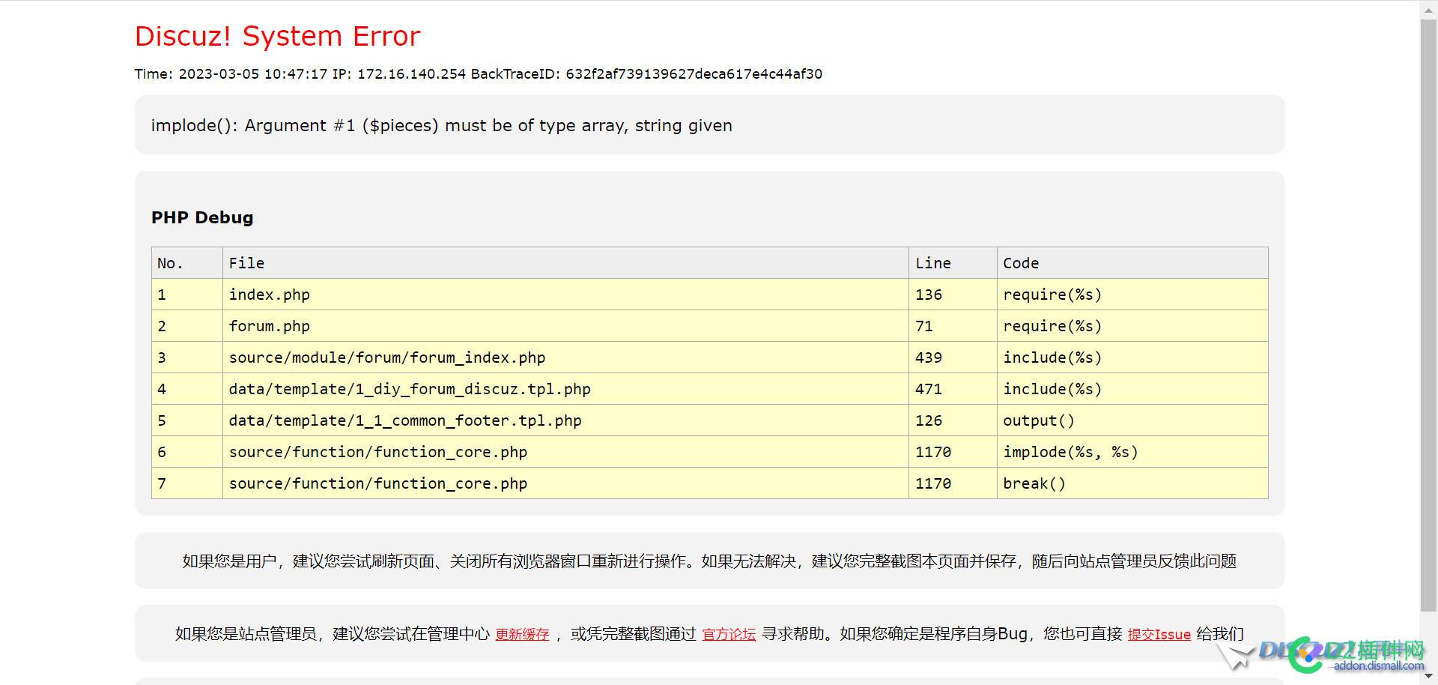
Task: Click the scrollbar down arrow
Action: (x=1428, y=676)
